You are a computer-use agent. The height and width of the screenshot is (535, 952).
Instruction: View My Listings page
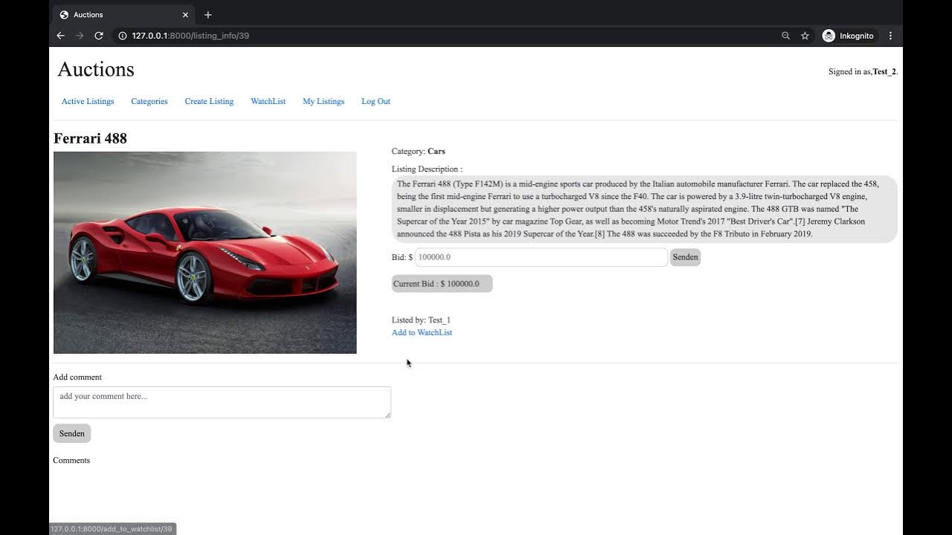click(324, 101)
